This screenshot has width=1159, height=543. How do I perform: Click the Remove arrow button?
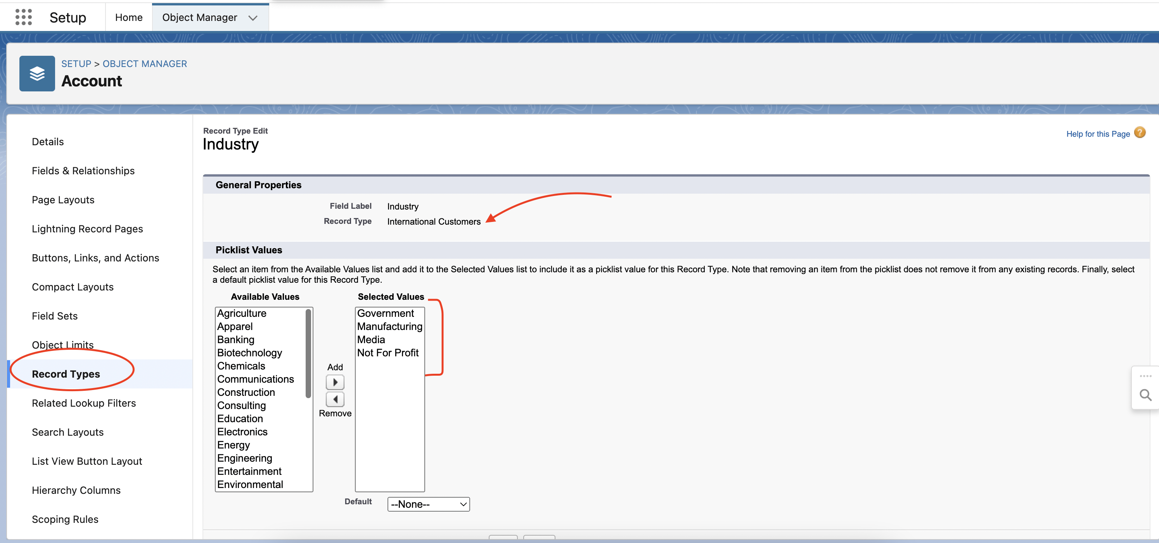click(335, 399)
